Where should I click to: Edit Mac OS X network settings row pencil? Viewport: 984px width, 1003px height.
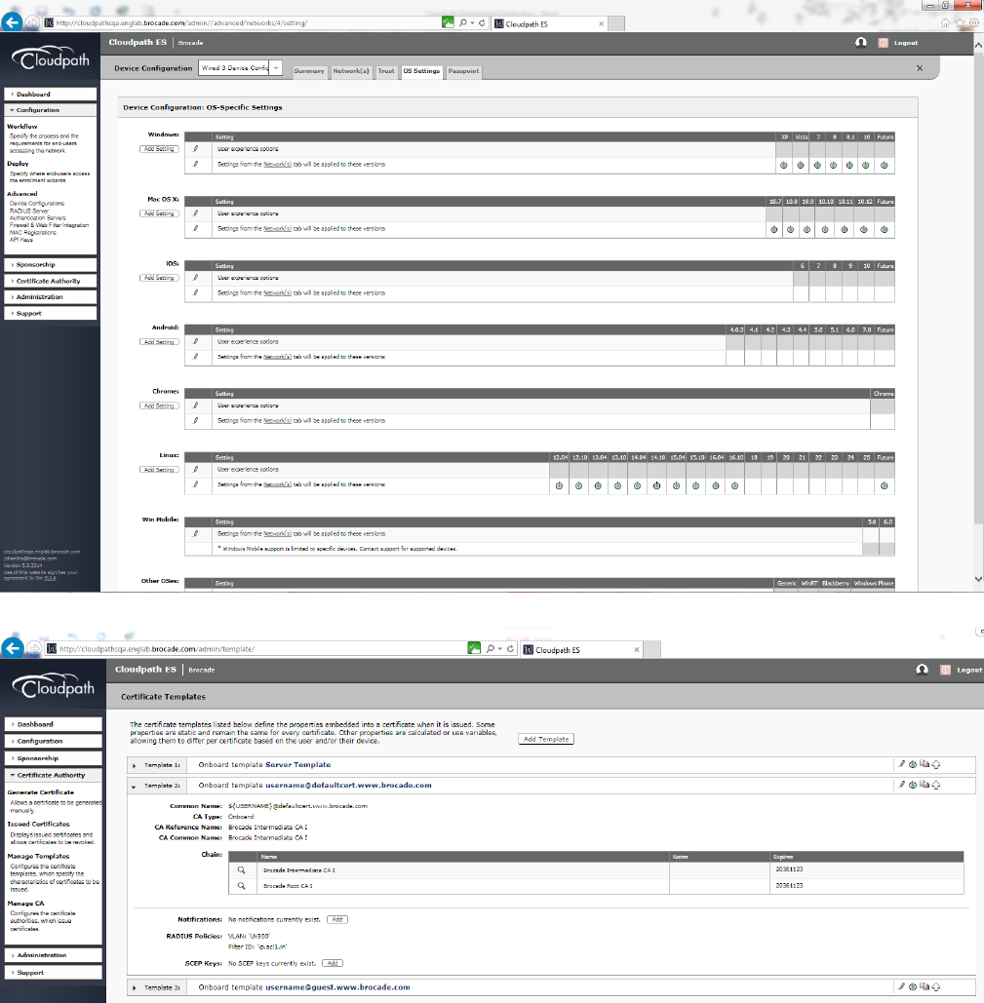[x=196, y=228]
